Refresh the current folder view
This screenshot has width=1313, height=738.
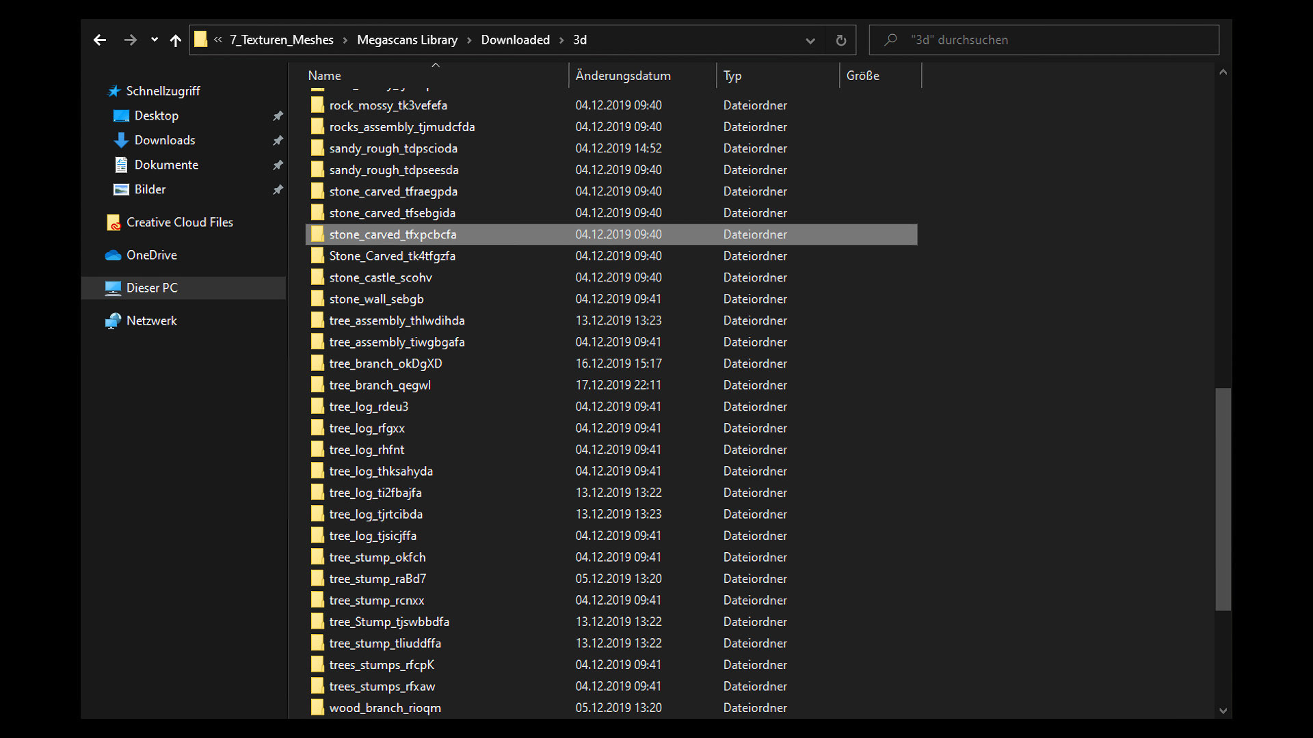(840, 40)
